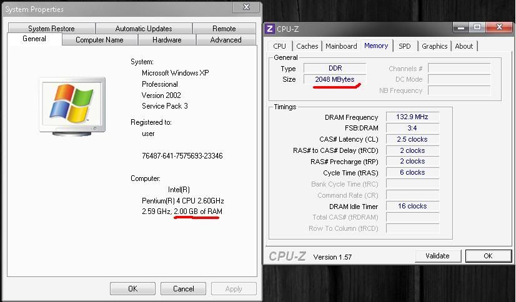Open the About tab in CPU-Z
The height and width of the screenshot is (302, 516).
464,46
